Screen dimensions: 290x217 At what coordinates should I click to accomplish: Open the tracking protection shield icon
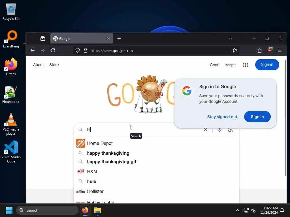click(x=78, y=50)
